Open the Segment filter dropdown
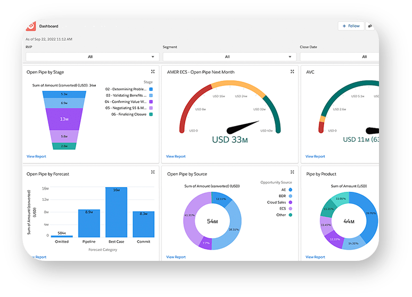 [229, 57]
